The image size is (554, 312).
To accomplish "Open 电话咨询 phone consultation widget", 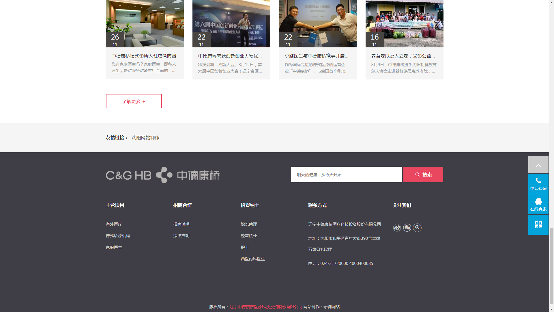I will (538, 184).
